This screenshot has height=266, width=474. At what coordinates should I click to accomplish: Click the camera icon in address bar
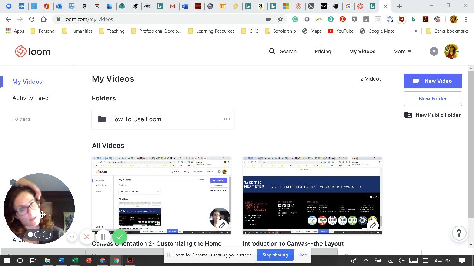(268, 19)
